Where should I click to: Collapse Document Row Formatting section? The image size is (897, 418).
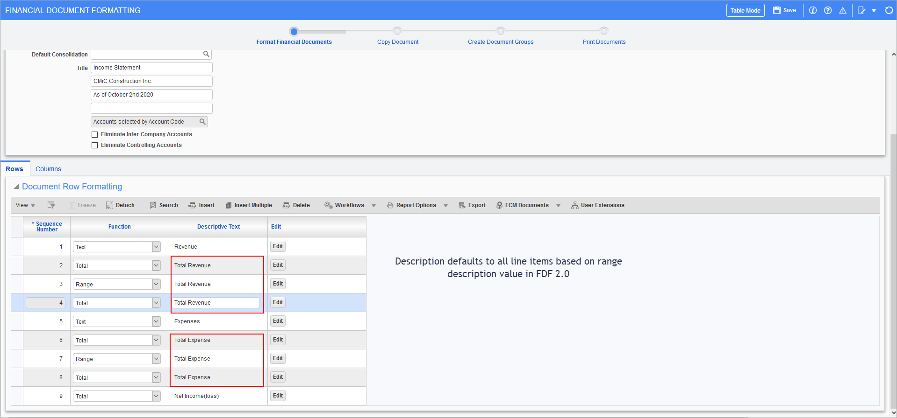coord(16,187)
